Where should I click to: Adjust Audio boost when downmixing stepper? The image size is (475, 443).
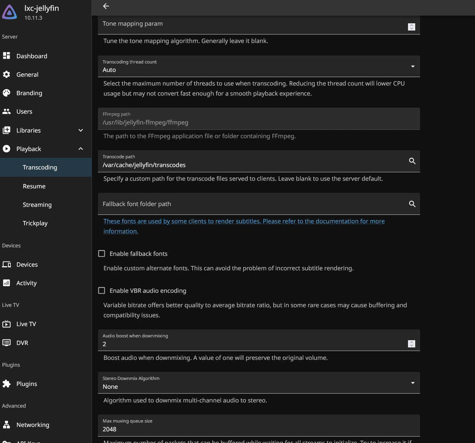tap(411, 344)
